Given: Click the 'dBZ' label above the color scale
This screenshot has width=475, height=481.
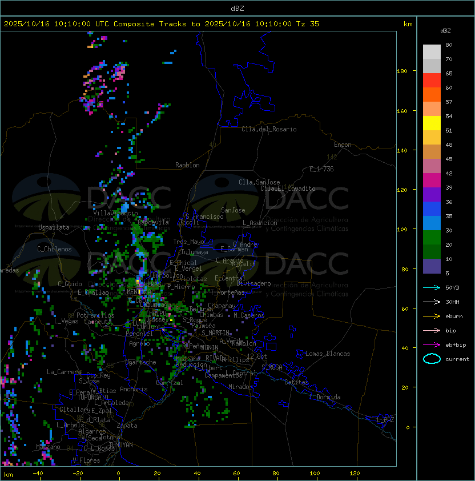Looking at the screenshot, I should (445, 31).
